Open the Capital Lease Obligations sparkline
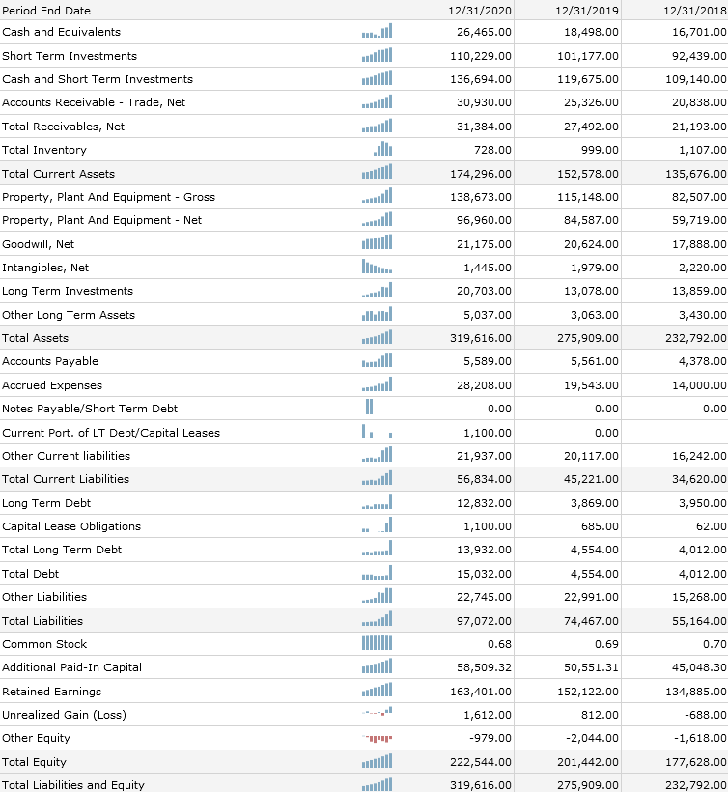 pos(377,526)
